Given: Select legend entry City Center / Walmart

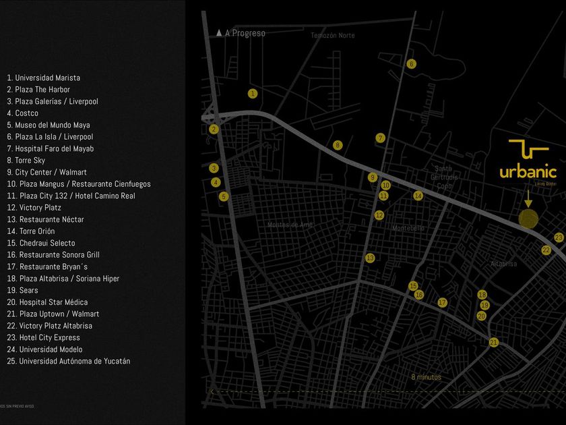Looking at the screenshot, I should coord(47,173).
